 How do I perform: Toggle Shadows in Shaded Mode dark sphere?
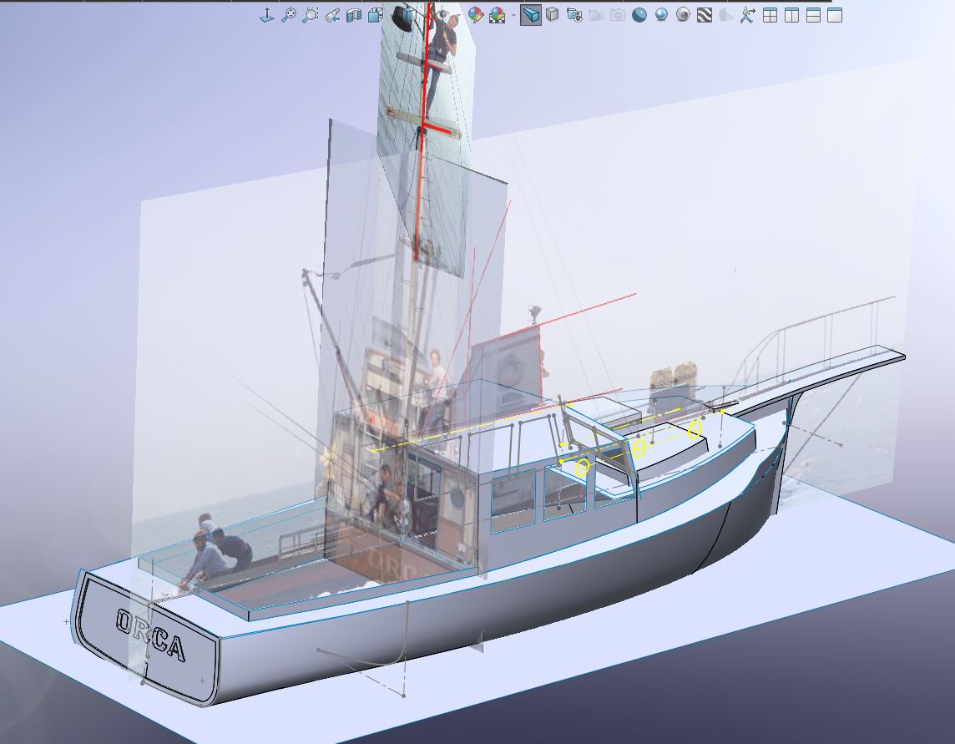tap(639, 15)
